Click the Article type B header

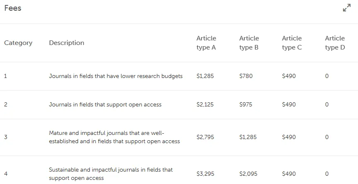249,43
